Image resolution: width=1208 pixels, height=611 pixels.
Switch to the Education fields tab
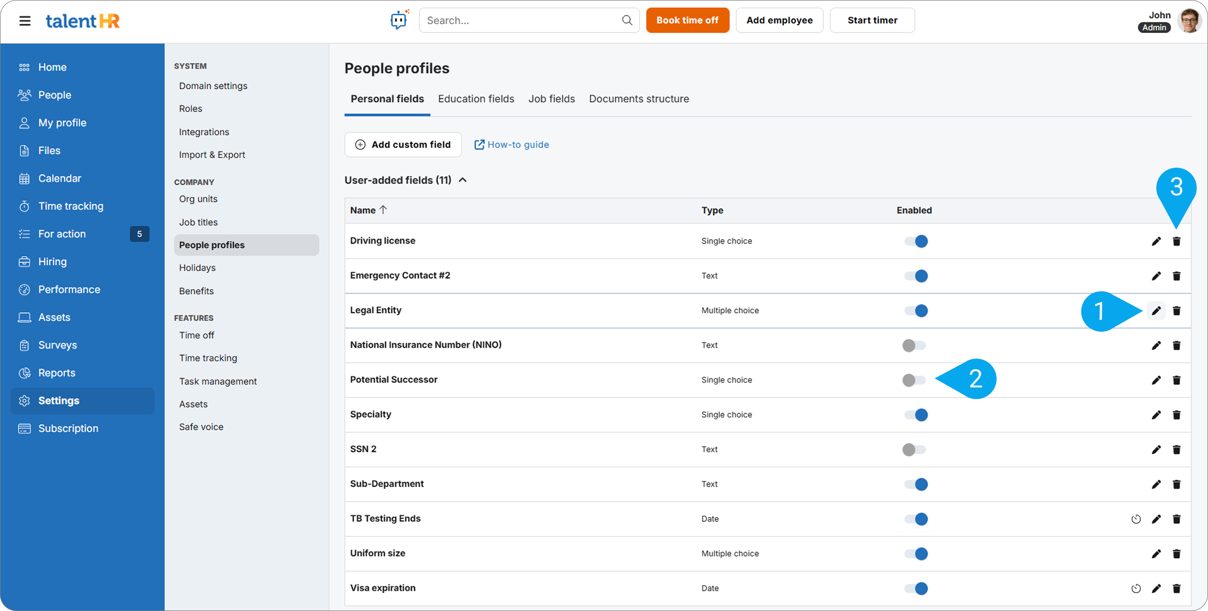476,99
